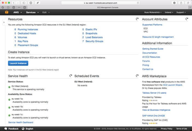Refresh the Scheduled Events panel
192x131 pixels.
click(x=137, y=76)
